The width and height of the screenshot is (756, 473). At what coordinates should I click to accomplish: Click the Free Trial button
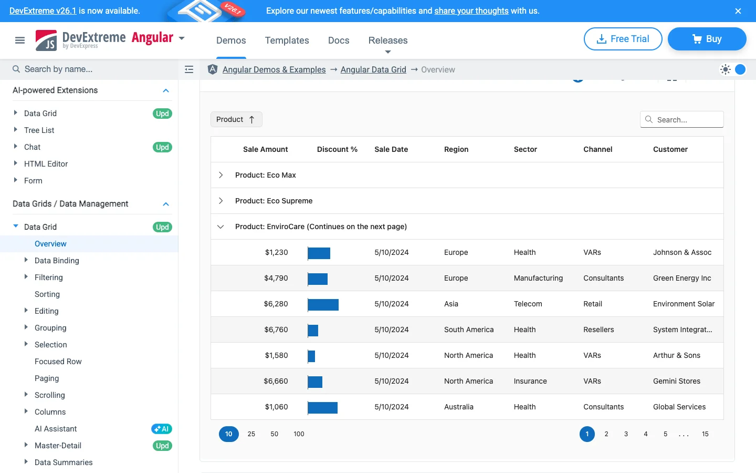(623, 39)
